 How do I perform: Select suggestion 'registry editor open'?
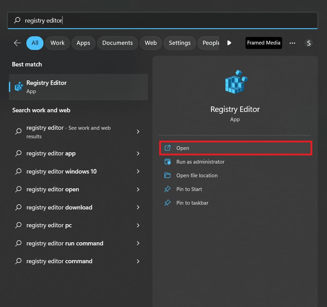pyautogui.click(x=78, y=189)
